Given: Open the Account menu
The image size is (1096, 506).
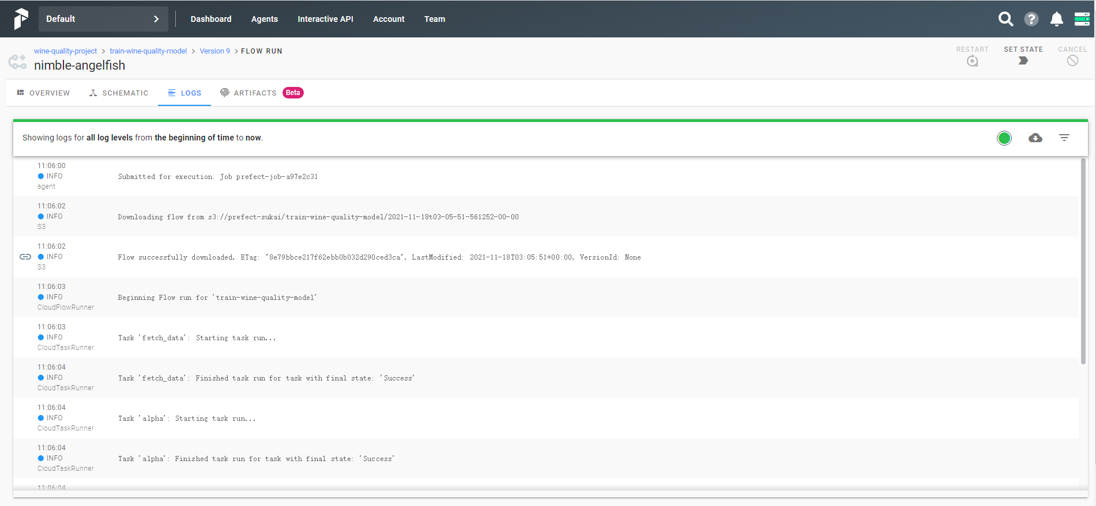Looking at the screenshot, I should point(389,19).
